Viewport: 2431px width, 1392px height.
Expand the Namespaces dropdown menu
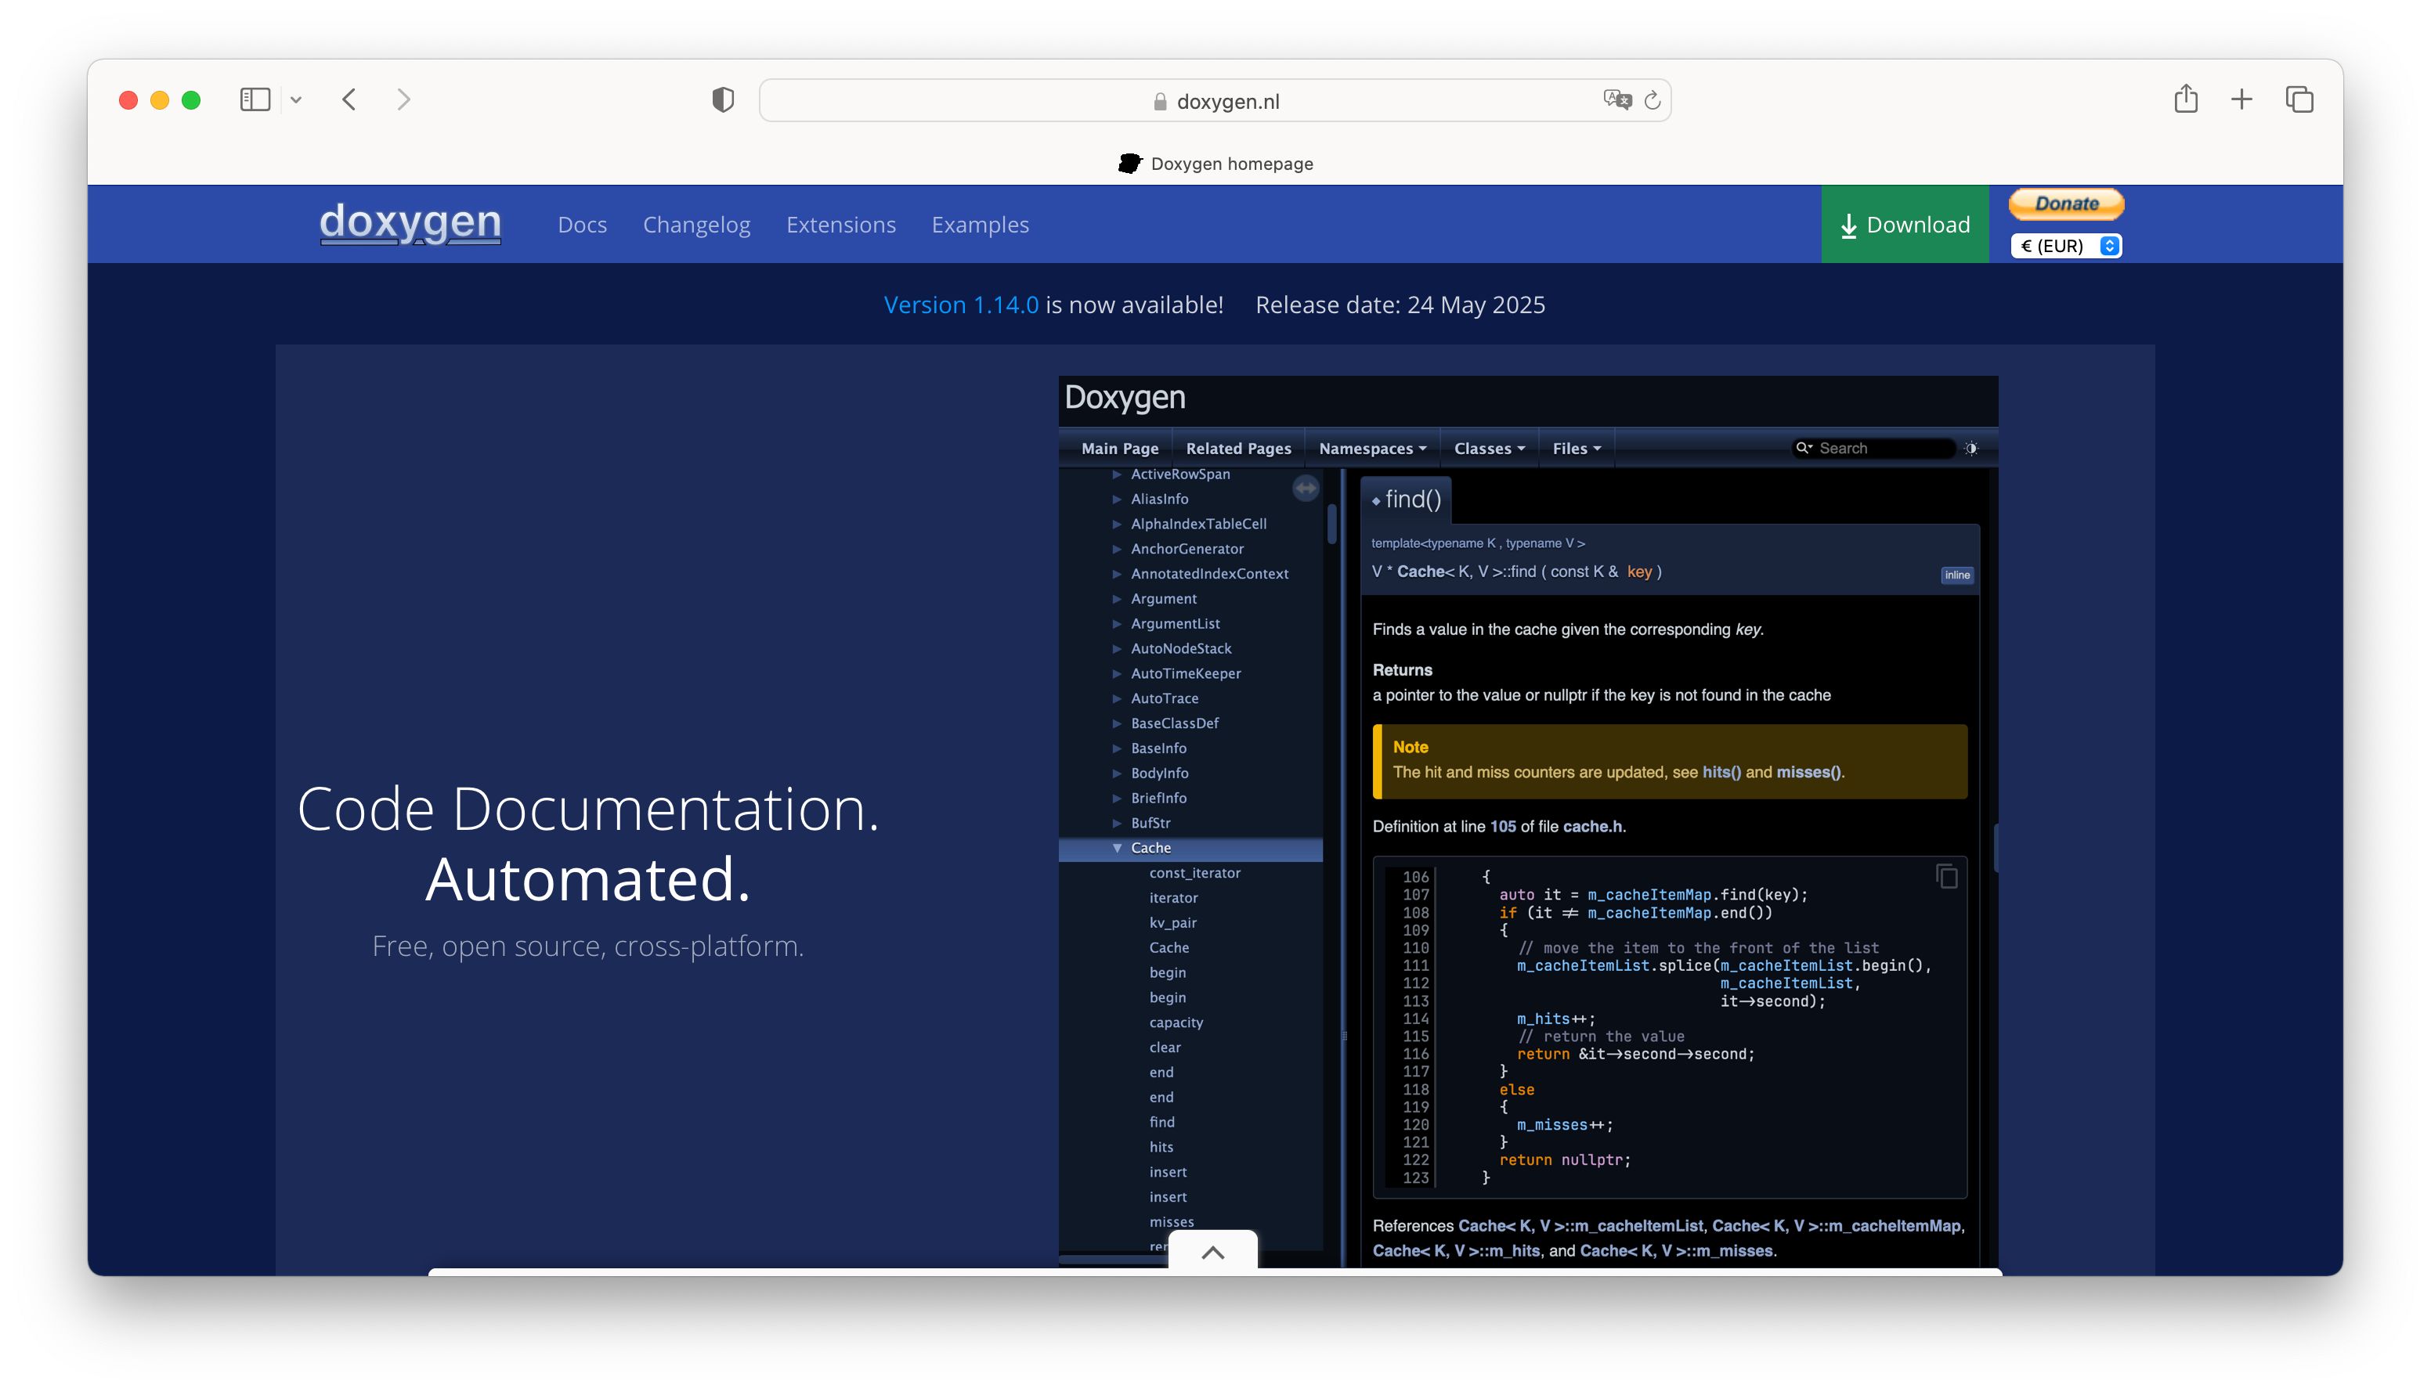pyautogui.click(x=1372, y=449)
